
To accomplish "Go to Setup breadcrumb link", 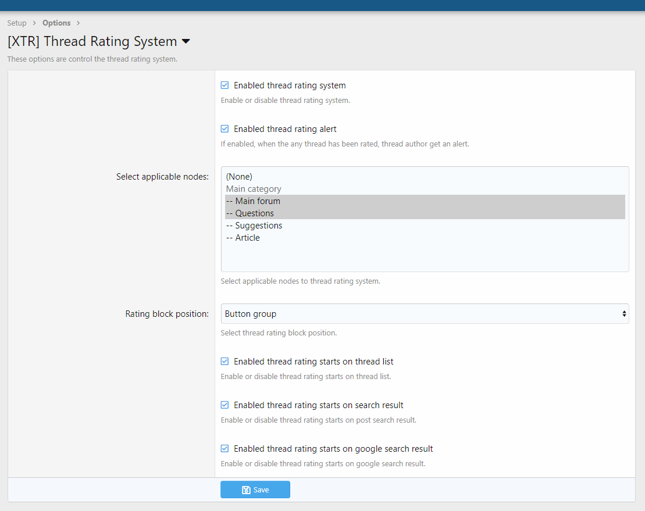I will click(17, 23).
